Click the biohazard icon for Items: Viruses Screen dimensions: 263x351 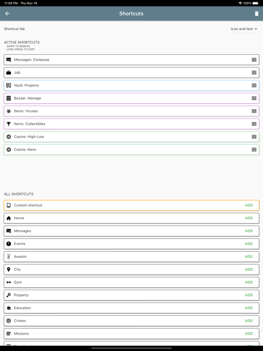click(x=9, y=111)
